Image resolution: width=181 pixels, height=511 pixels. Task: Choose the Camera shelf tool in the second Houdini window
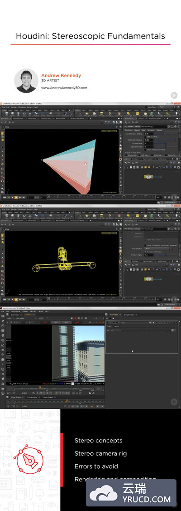point(80,216)
